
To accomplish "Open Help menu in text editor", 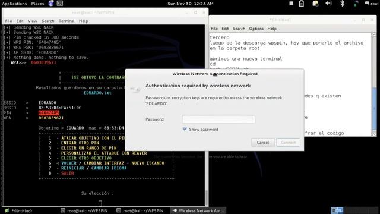I will tap(272, 29).
